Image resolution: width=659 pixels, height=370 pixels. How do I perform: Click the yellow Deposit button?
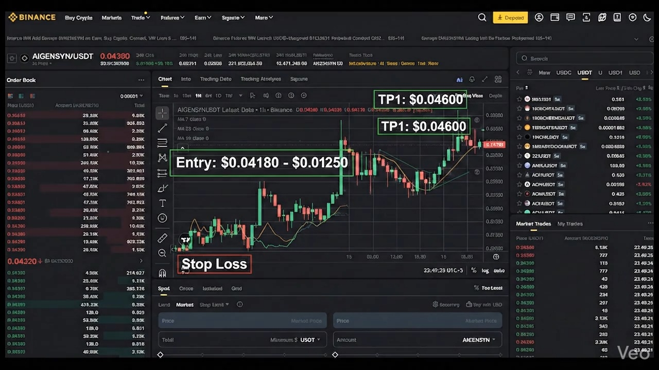click(x=510, y=17)
